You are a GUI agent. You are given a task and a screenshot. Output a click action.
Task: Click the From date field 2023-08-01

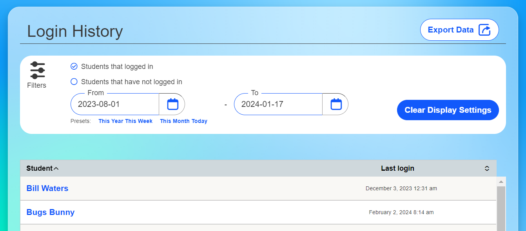[115, 104]
